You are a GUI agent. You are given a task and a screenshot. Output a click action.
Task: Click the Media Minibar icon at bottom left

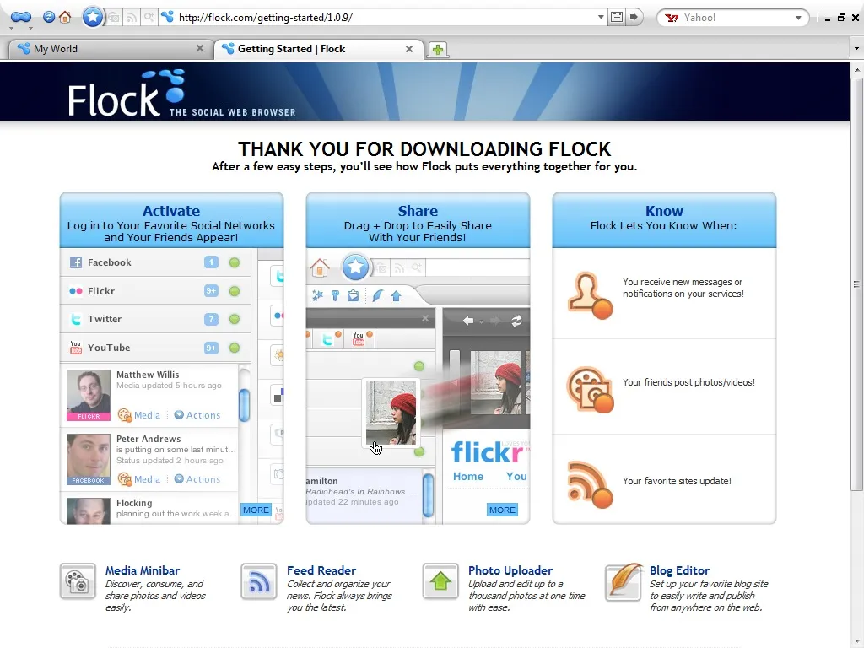point(78,583)
